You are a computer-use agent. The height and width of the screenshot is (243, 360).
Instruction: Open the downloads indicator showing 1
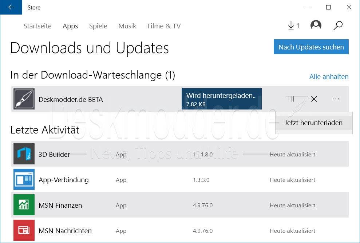(x=293, y=26)
